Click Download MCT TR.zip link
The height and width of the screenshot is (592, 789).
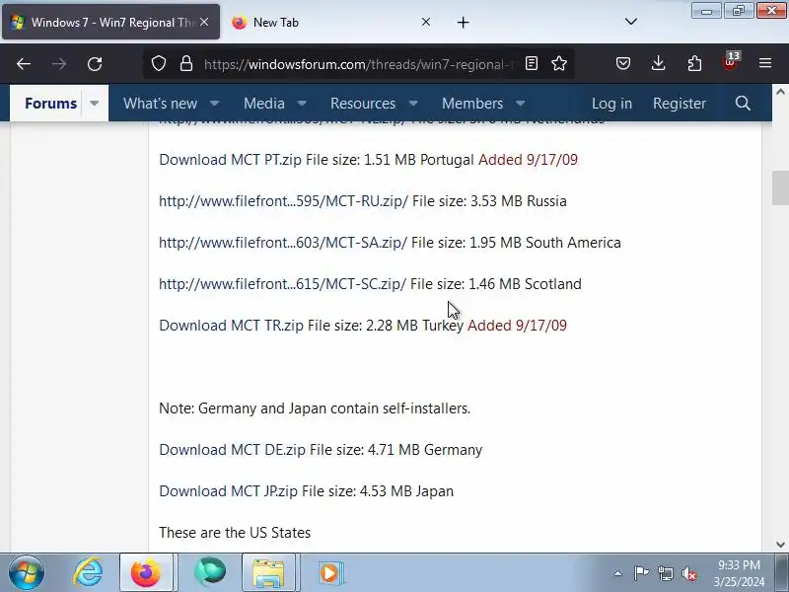click(x=231, y=326)
